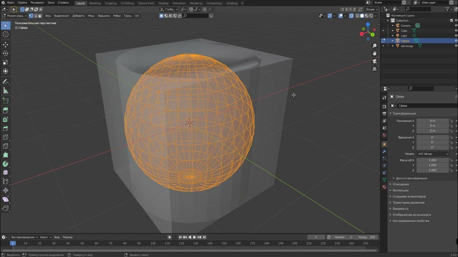Hide the Camera in the outliner
The image size is (458, 257).
[x=456, y=26]
